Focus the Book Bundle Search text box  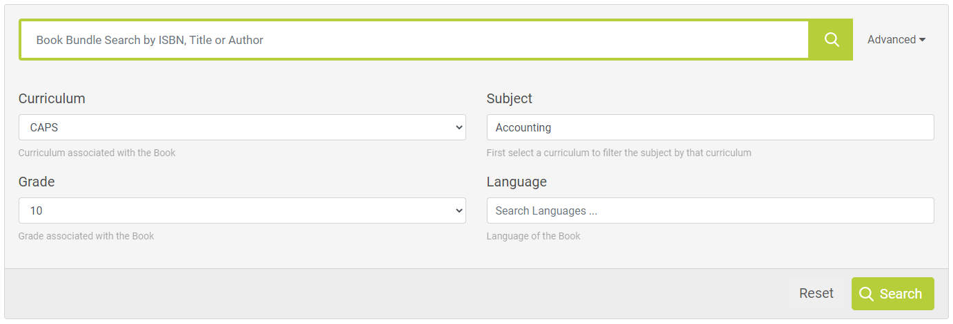coord(414,40)
